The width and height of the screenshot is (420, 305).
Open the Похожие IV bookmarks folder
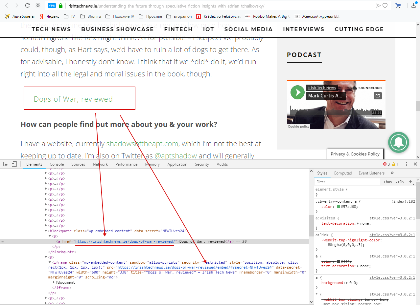coord(120,16)
